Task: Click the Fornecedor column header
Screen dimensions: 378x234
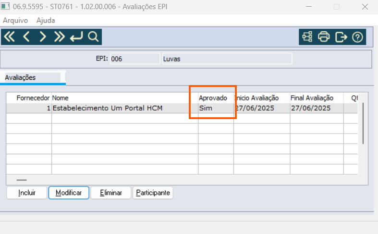Action: pyautogui.click(x=29, y=98)
